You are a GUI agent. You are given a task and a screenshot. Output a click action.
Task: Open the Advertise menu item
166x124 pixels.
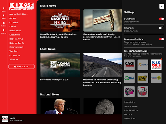pos(14,59)
